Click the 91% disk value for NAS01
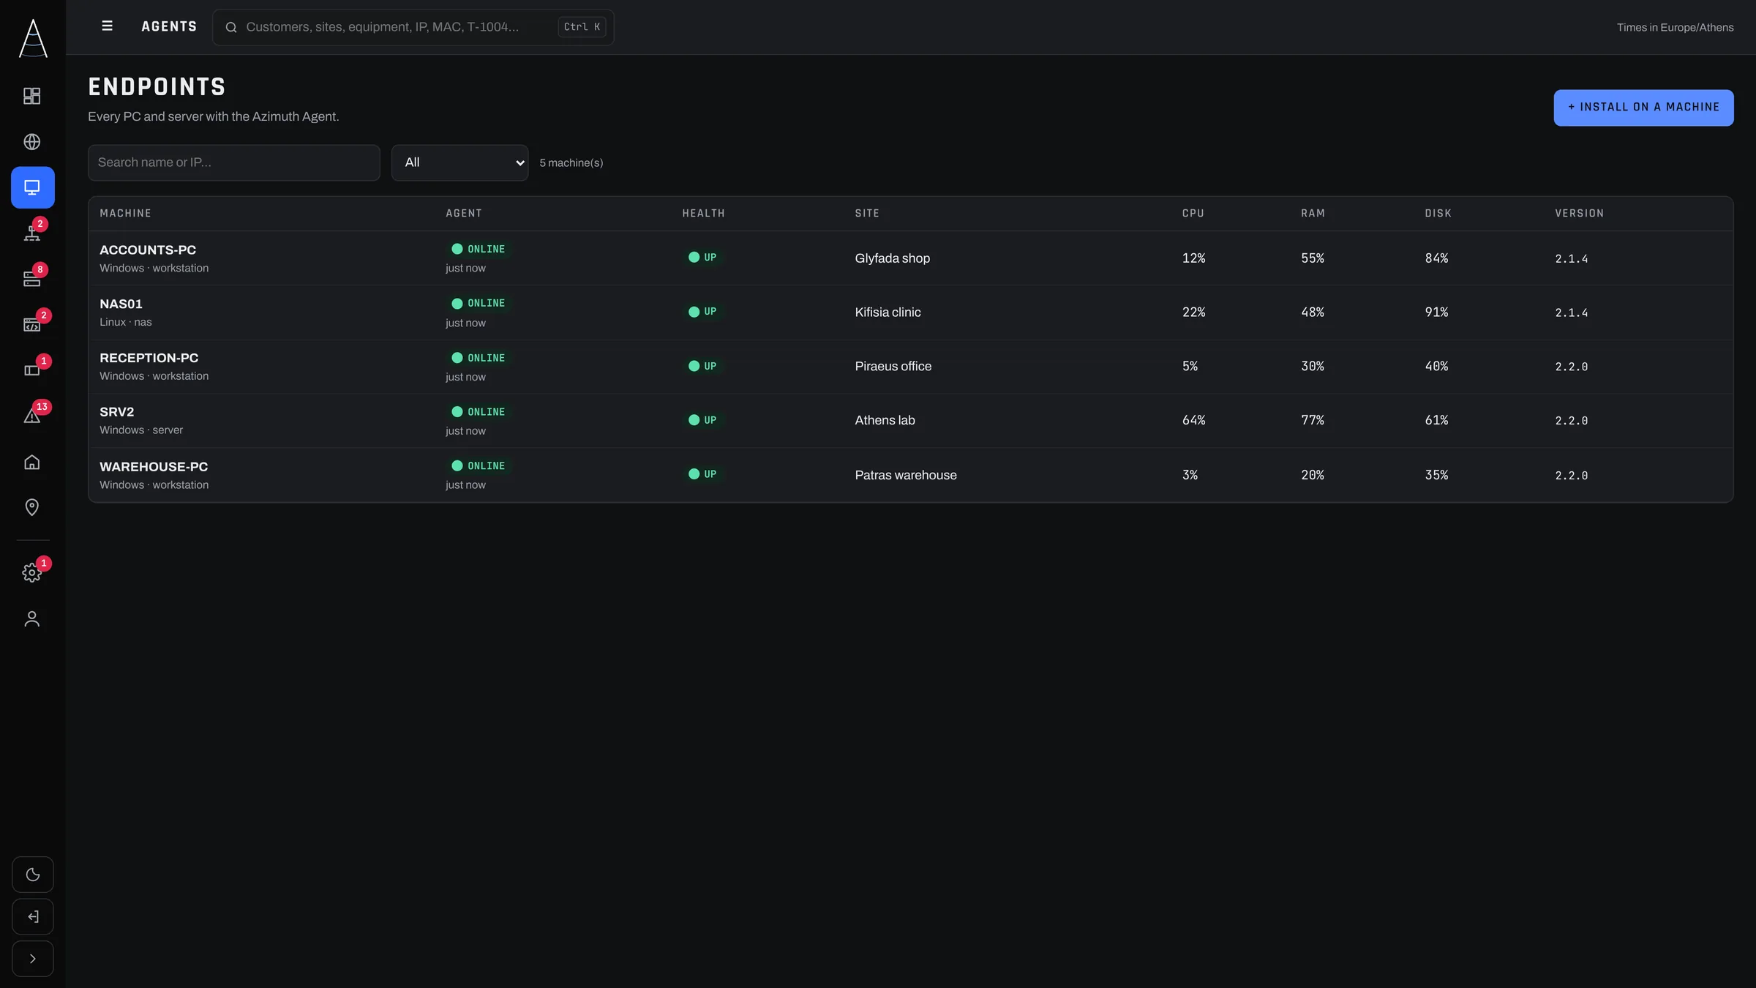The image size is (1756, 988). point(1436,313)
